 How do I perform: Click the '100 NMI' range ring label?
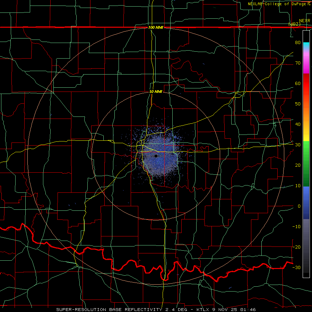(x=156, y=27)
